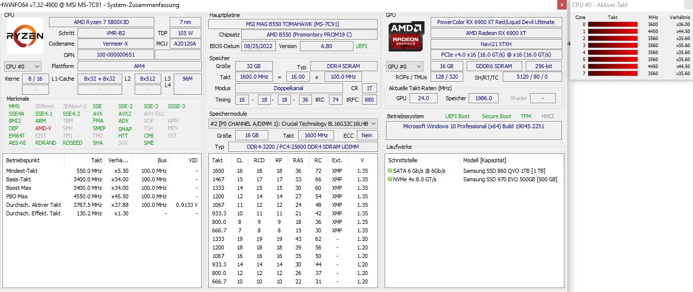The height and width of the screenshot is (292, 693).
Task: Click the Bus column header
Action: [150, 160]
